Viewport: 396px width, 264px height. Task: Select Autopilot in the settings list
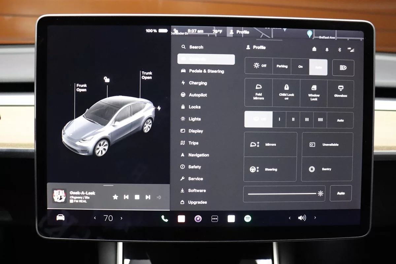coord(198,95)
